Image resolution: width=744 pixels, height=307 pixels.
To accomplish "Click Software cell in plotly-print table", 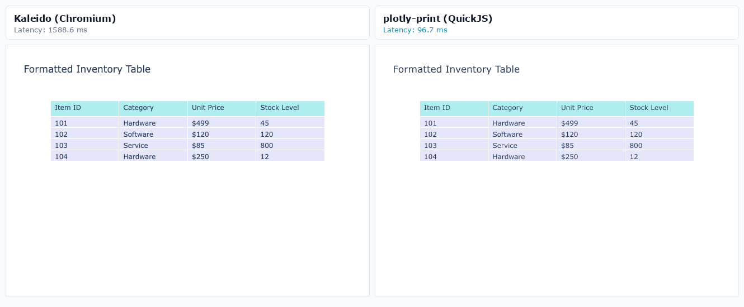I will click(522, 133).
